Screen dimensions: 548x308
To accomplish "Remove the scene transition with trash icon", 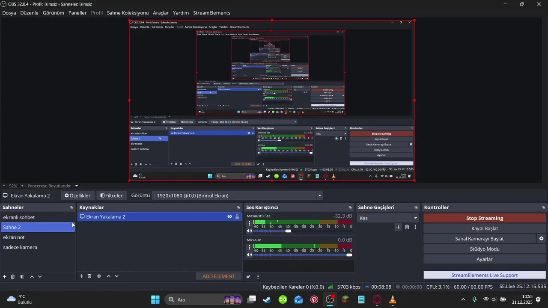I will pyautogui.click(x=407, y=227).
